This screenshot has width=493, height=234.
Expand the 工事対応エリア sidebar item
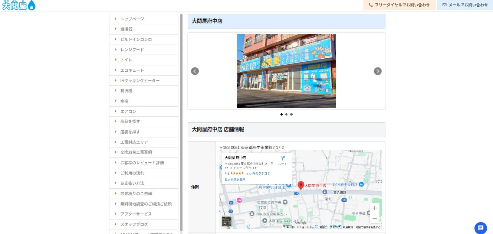pos(134,142)
